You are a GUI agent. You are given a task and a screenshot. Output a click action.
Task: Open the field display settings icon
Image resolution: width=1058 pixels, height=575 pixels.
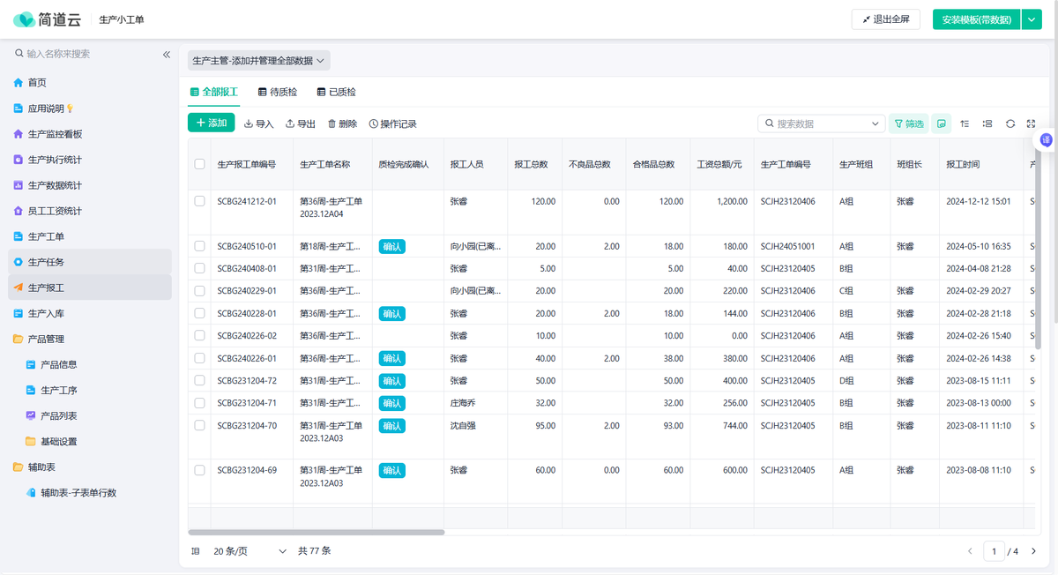click(x=987, y=124)
